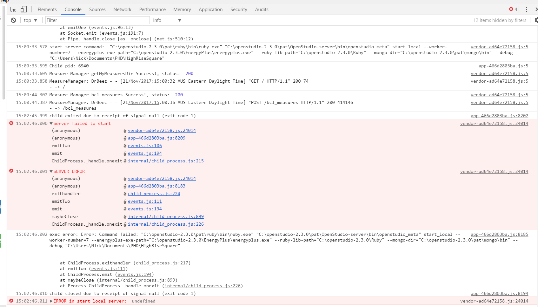Open console settings gear

coord(536,20)
